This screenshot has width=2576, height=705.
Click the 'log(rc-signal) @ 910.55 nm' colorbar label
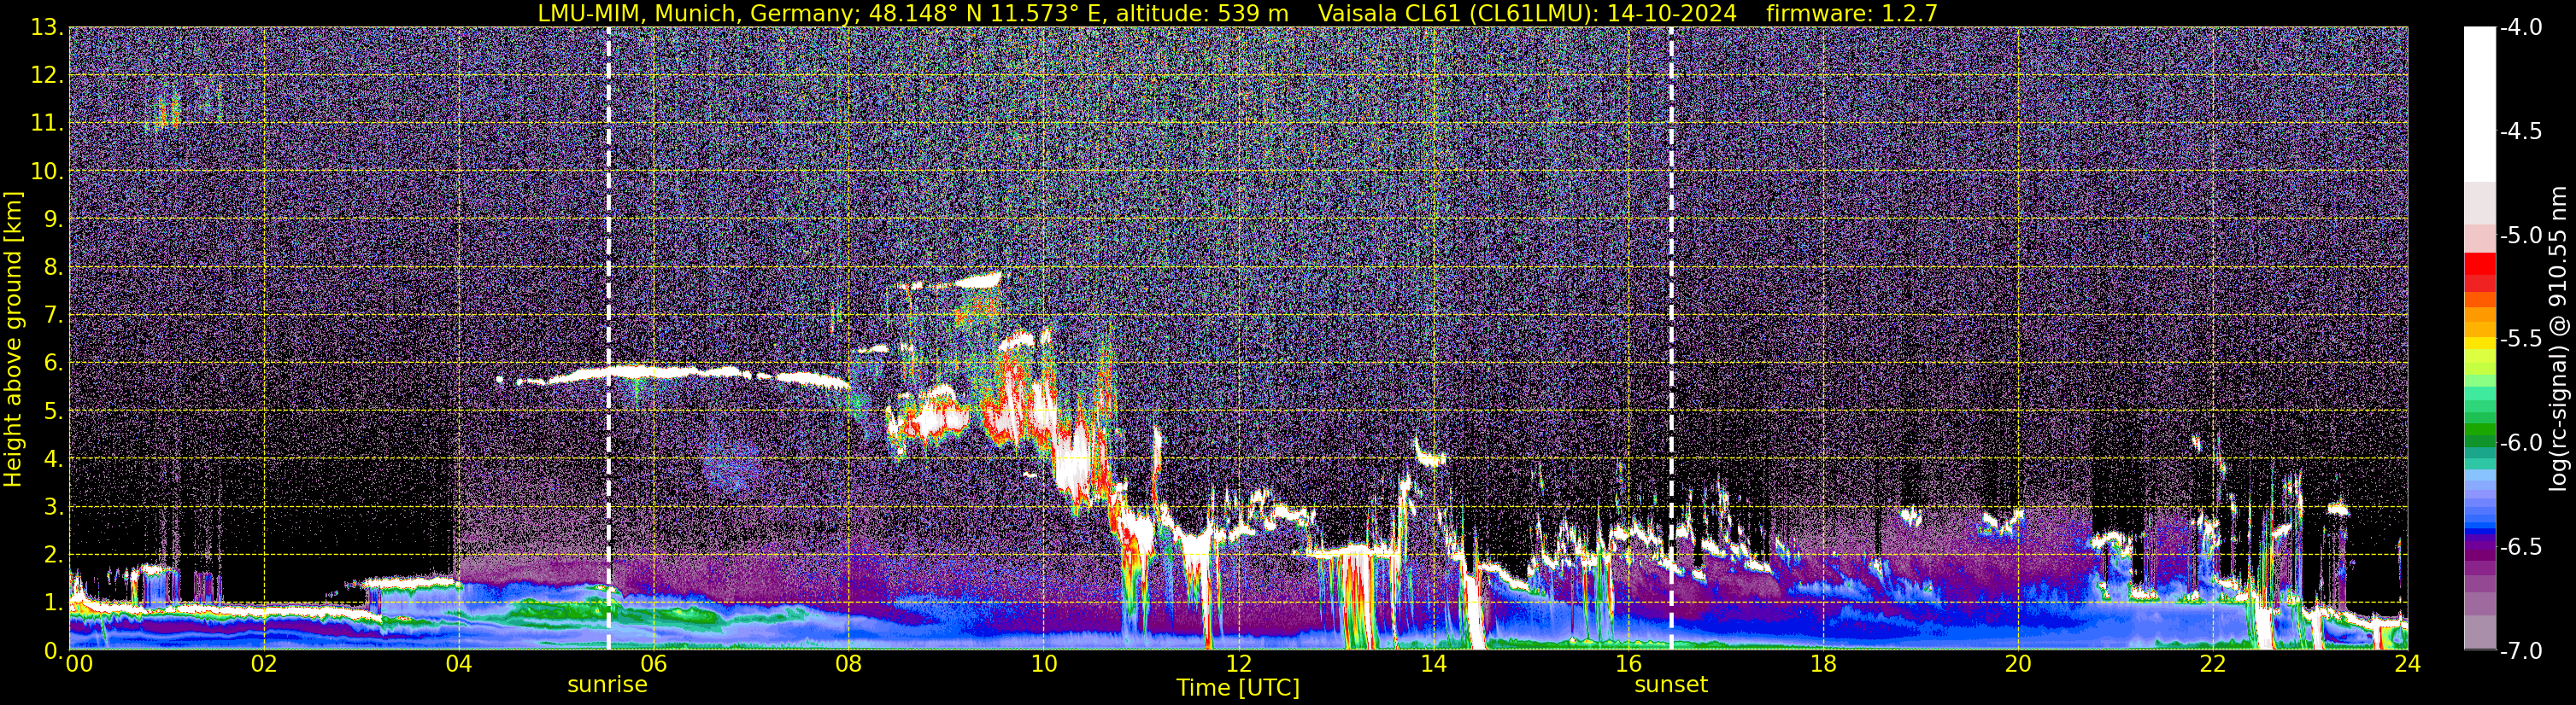point(2558,339)
